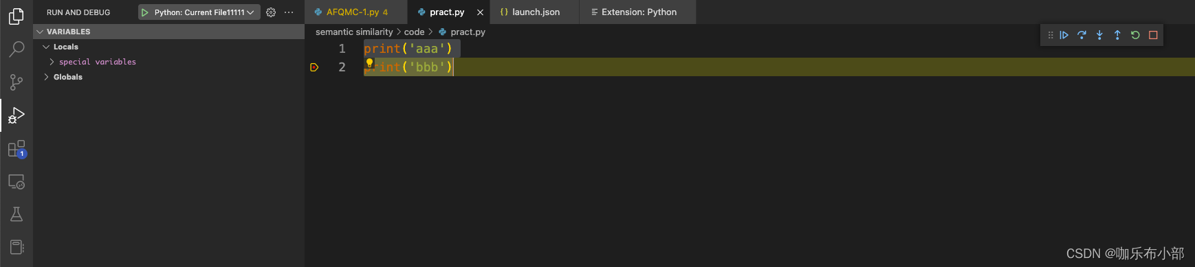This screenshot has height=267, width=1195.
Task: Open Run and Debug more actions menu
Action: (289, 12)
